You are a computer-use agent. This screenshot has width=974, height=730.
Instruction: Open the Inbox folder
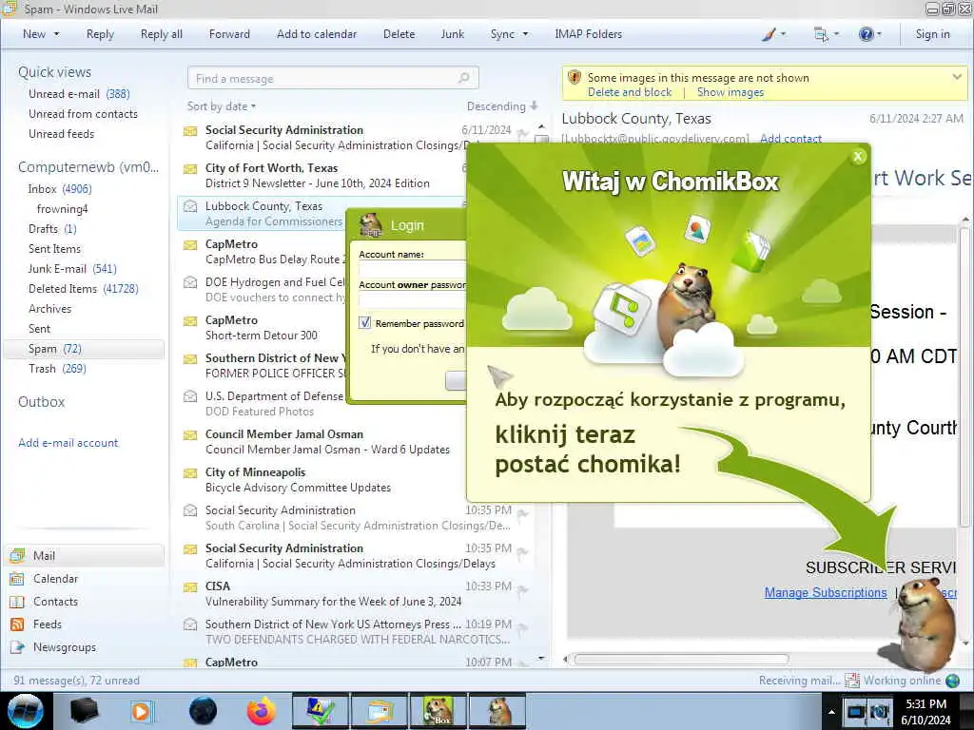[x=60, y=189]
